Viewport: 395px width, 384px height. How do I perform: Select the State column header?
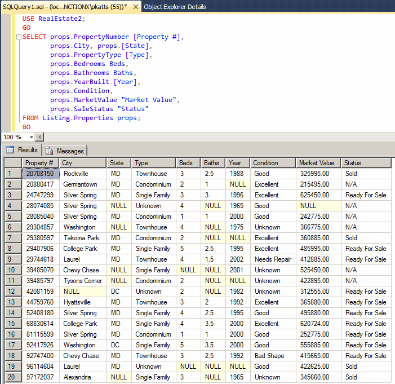pyautogui.click(x=119, y=163)
